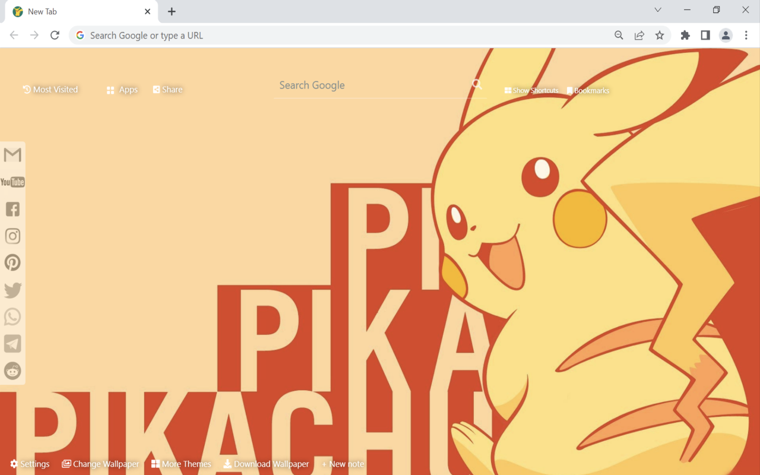
Task: Open the Telegram sidebar shortcut
Action: pyautogui.click(x=12, y=343)
